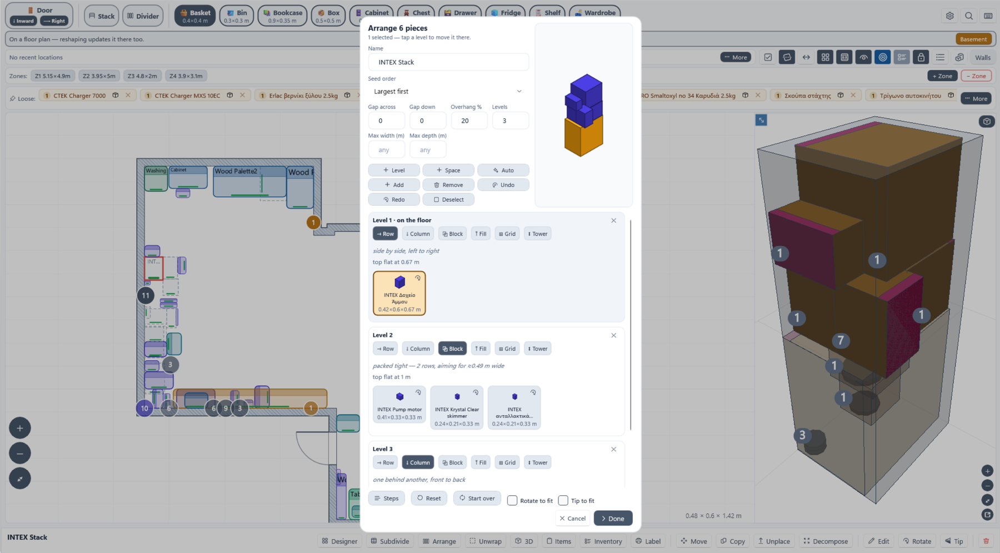Click the Name field containing INTEX Stack

coord(448,62)
